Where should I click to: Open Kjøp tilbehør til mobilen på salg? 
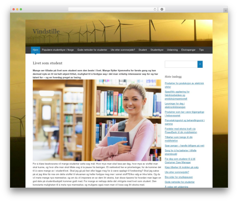click(x=182, y=167)
